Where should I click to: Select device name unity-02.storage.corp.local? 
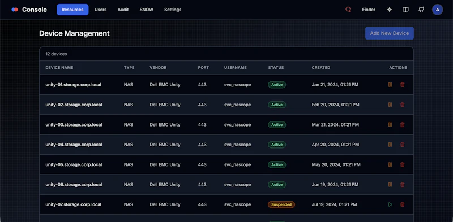74,105
